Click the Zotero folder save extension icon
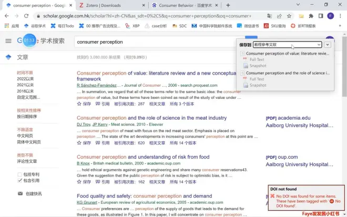The image size is (347, 217). click(x=301, y=16)
